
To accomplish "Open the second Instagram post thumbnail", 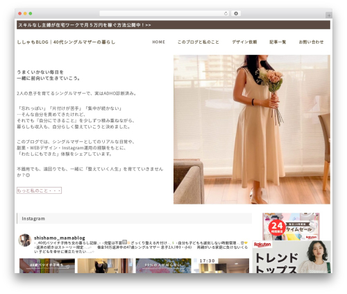I will [105, 266].
